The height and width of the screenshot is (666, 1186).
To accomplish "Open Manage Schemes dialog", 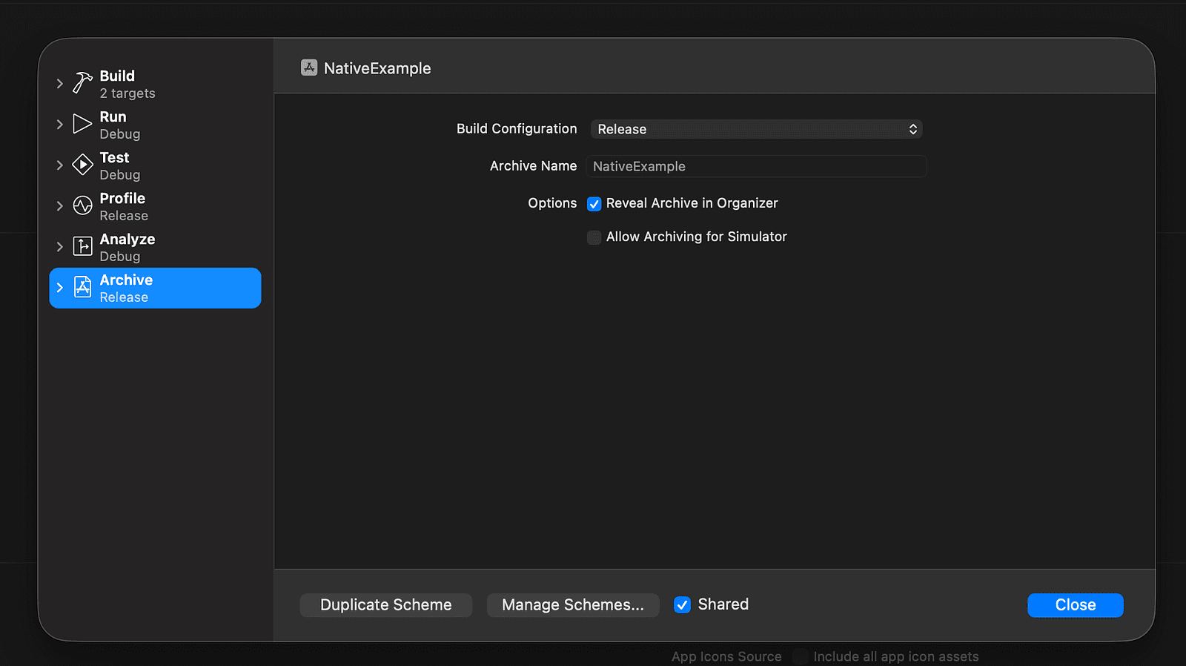I will tap(573, 605).
